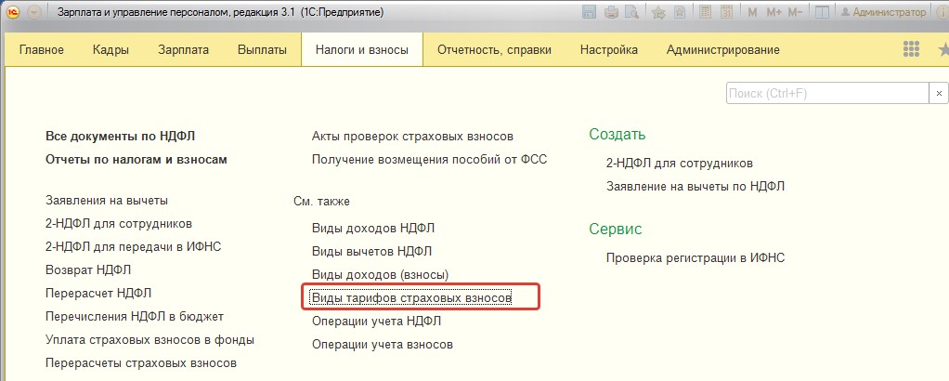Create 2-НДФЛ для сотрудников under Создать
Viewport: 949px width, 381px height.
tap(680, 164)
